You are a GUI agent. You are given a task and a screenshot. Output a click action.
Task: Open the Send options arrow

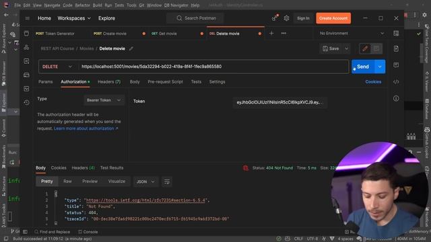pyautogui.click(x=380, y=67)
